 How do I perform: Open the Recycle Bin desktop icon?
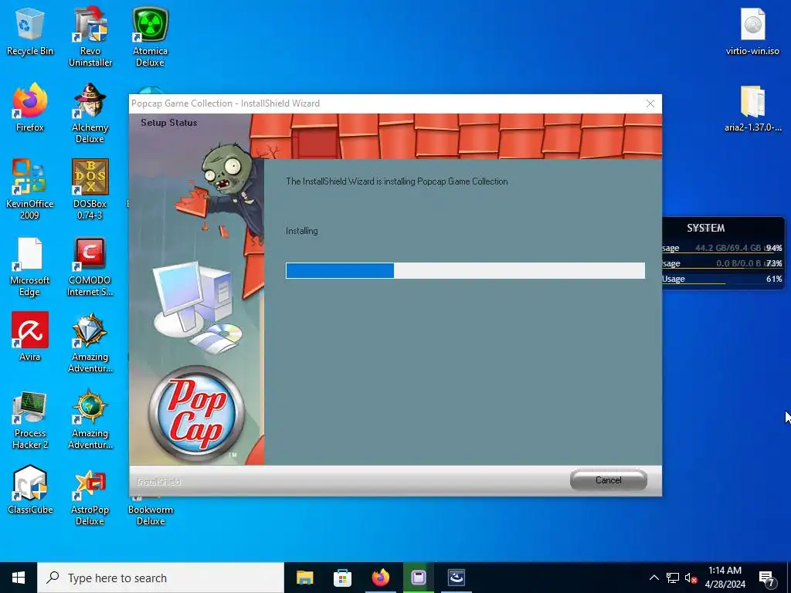[x=30, y=31]
